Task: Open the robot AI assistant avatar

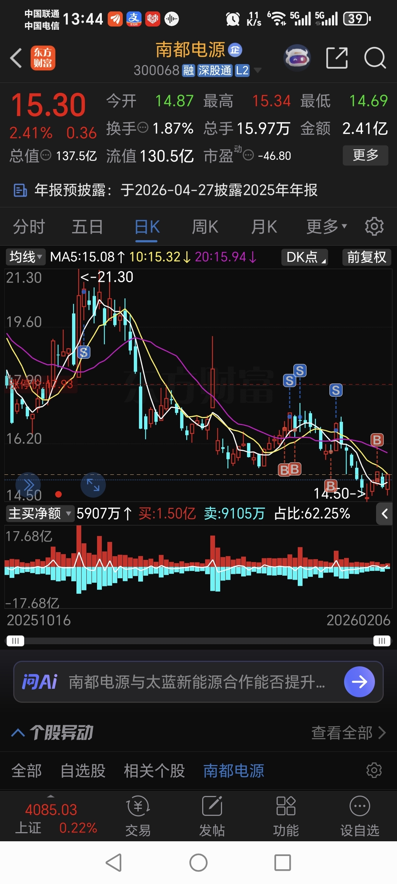Action: coord(297,58)
